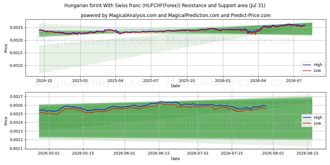
Task: Click the lower chart 'Date' axis label
Action: coord(175,159)
